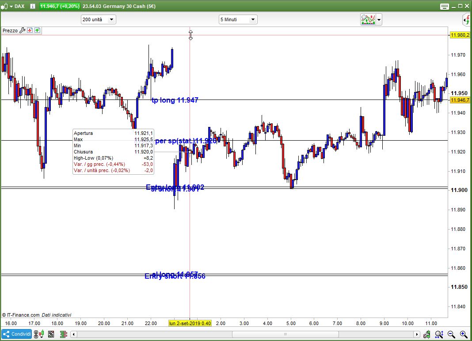Zoom in using the plus magnifier
The image size is (472, 341).
(464, 334)
